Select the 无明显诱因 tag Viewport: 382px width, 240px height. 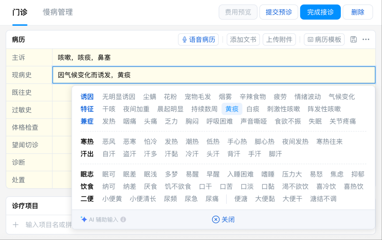click(x=118, y=97)
